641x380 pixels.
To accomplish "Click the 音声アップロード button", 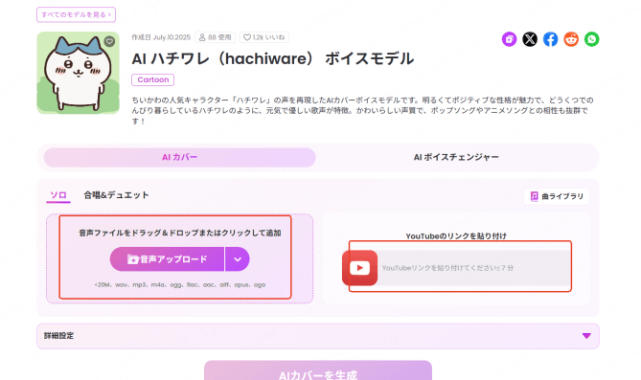I will click(x=167, y=259).
